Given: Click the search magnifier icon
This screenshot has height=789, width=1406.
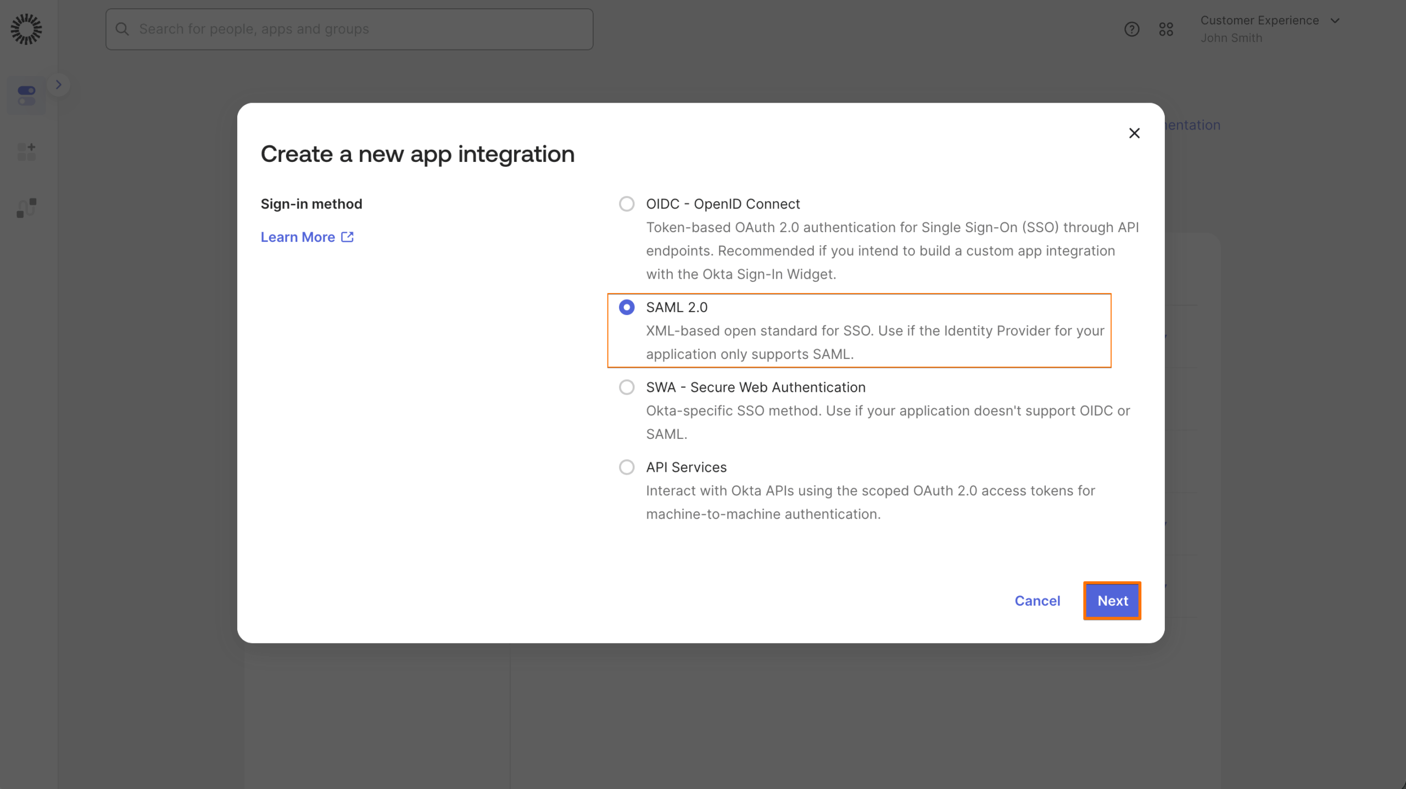Looking at the screenshot, I should (122, 29).
